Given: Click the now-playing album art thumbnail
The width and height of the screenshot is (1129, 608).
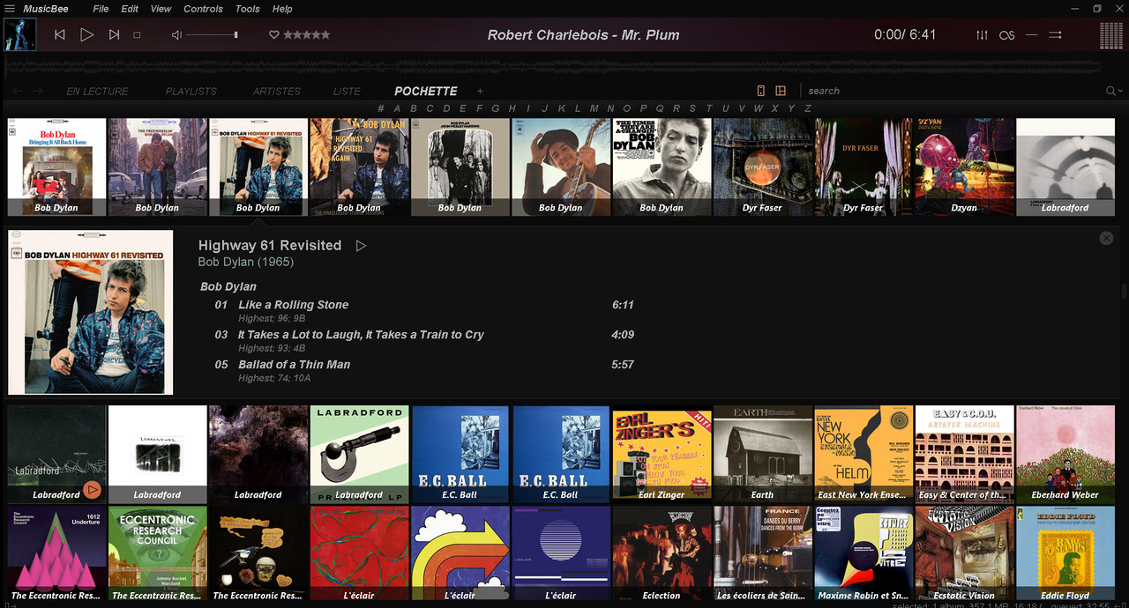Looking at the screenshot, I should (x=19, y=35).
